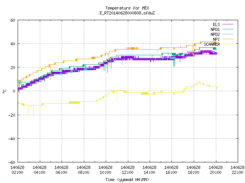Click the ELS legend label

[216, 24]
